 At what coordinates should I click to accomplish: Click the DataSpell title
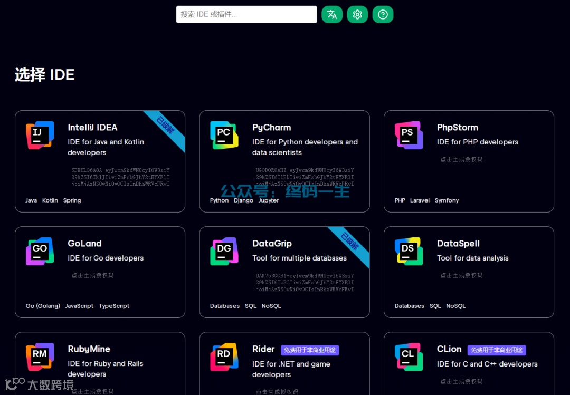click(x=458, y=244)
